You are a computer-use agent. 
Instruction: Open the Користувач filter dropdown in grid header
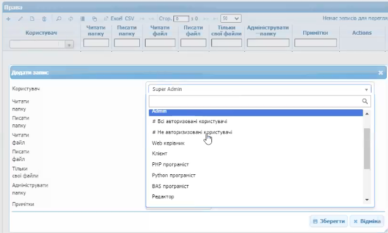tap(42, 44)
